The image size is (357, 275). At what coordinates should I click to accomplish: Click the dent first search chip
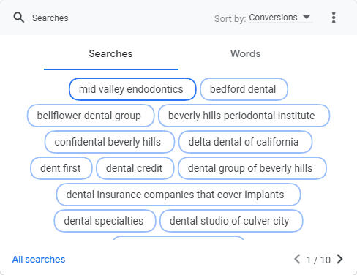coord(61,168)
